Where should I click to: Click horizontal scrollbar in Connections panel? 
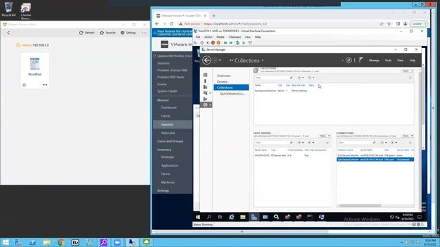[x=360, y=206]
